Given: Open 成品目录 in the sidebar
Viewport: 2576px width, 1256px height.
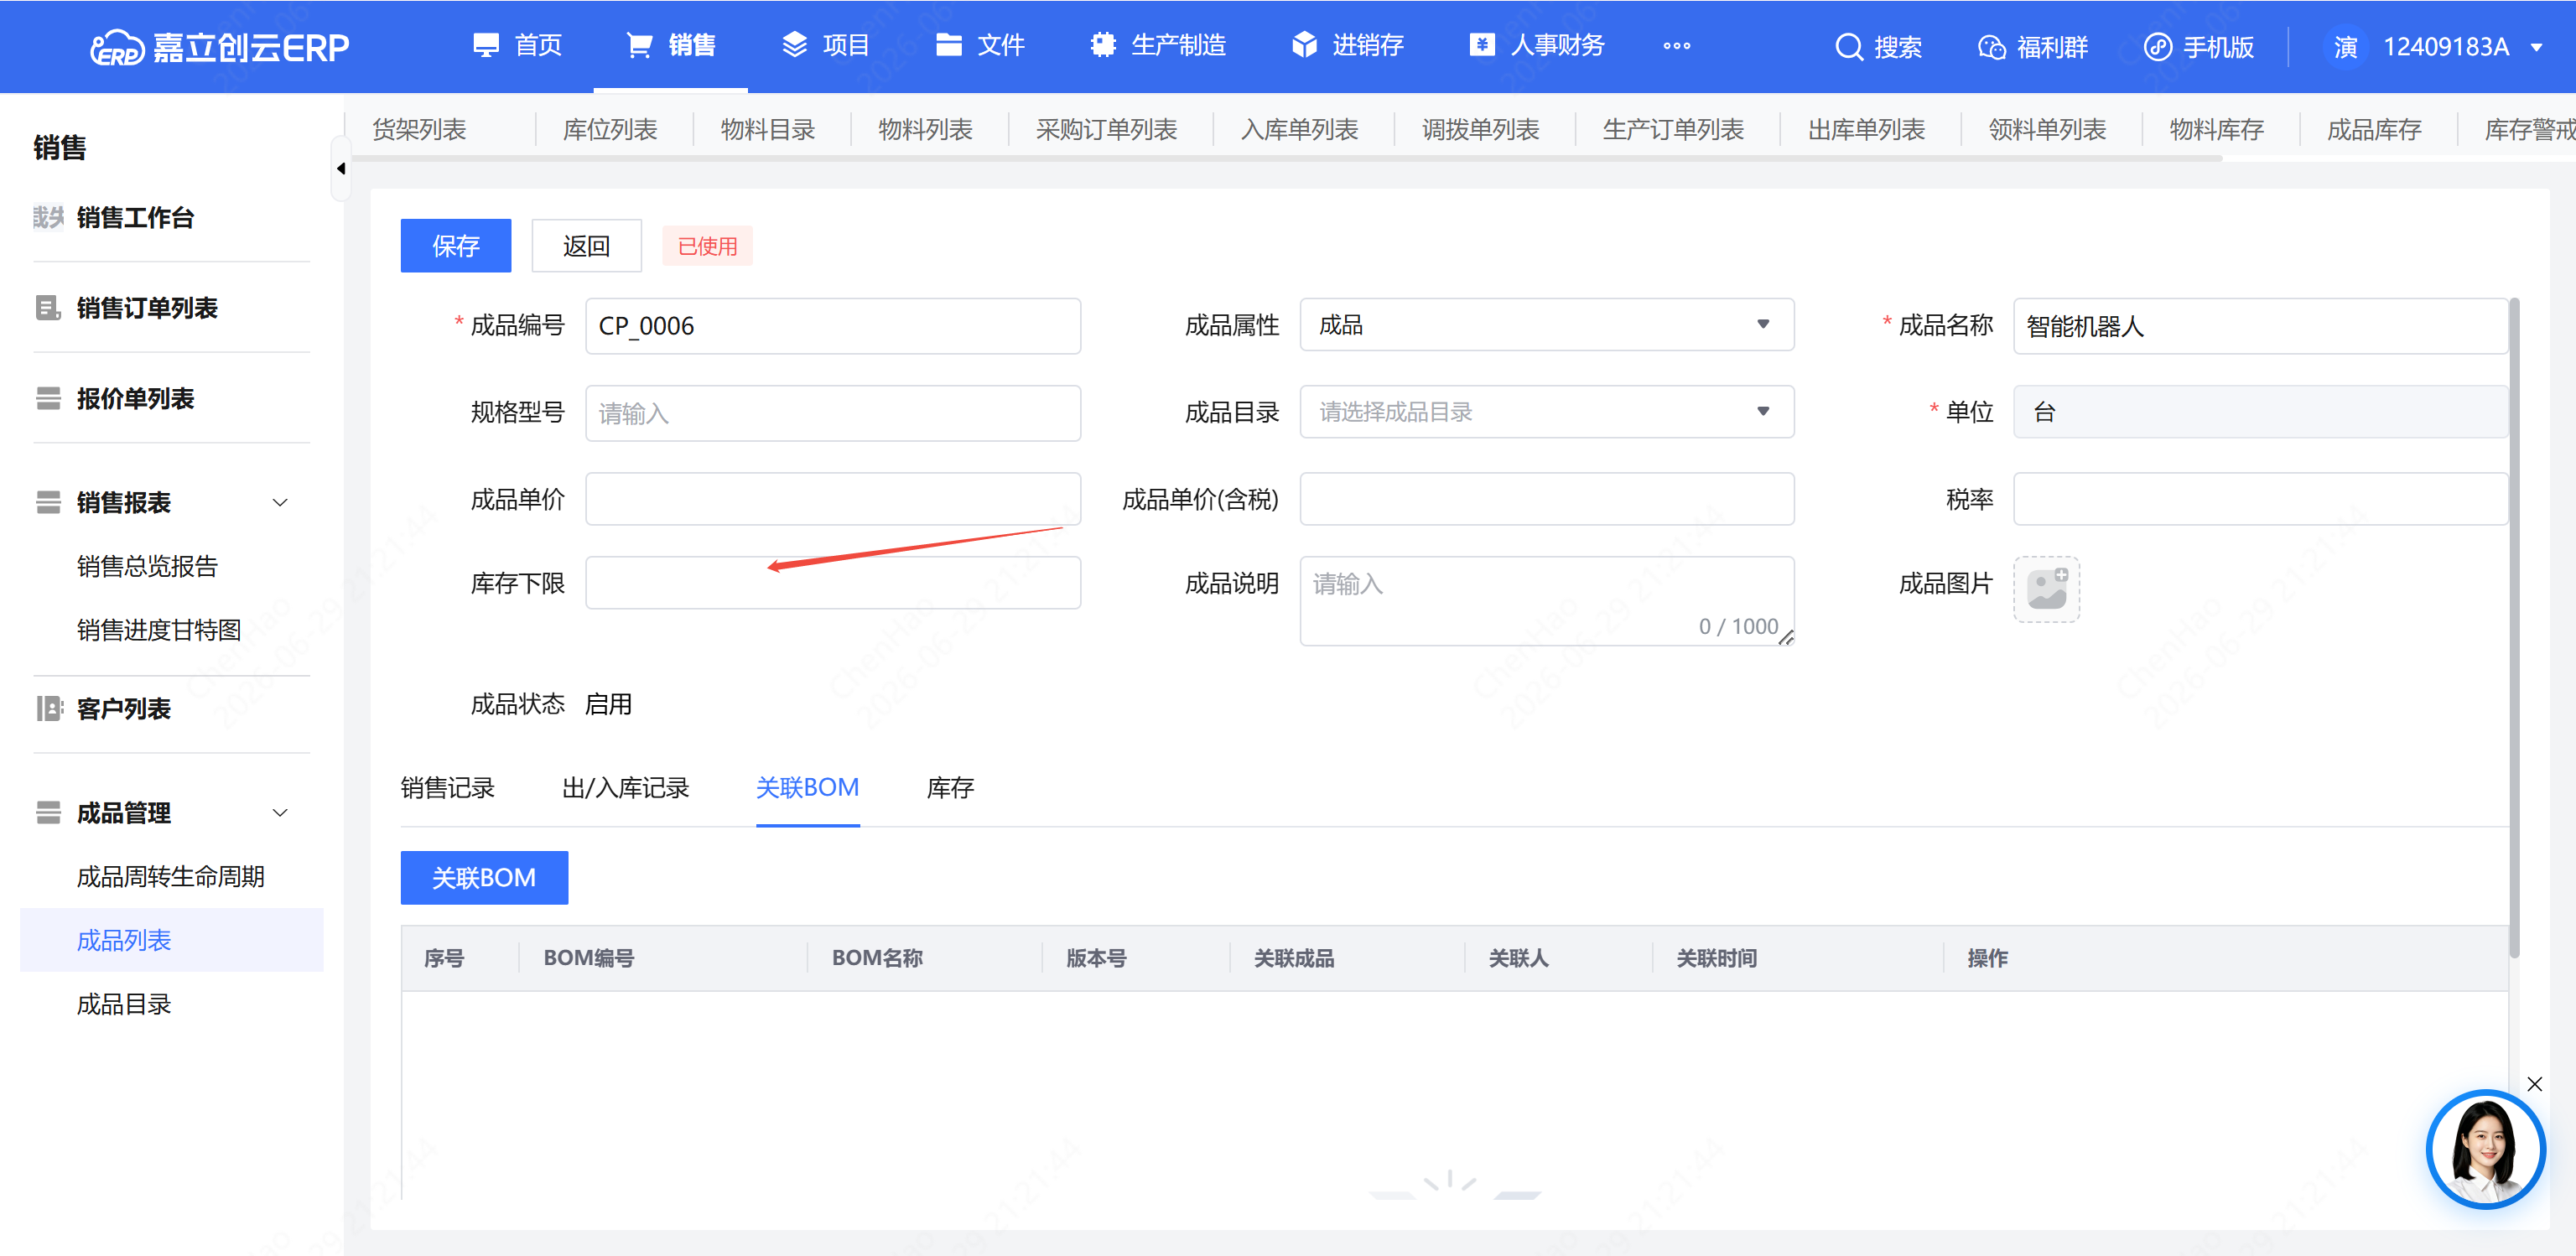Looking at the screenshot, I should (124, 1004).
